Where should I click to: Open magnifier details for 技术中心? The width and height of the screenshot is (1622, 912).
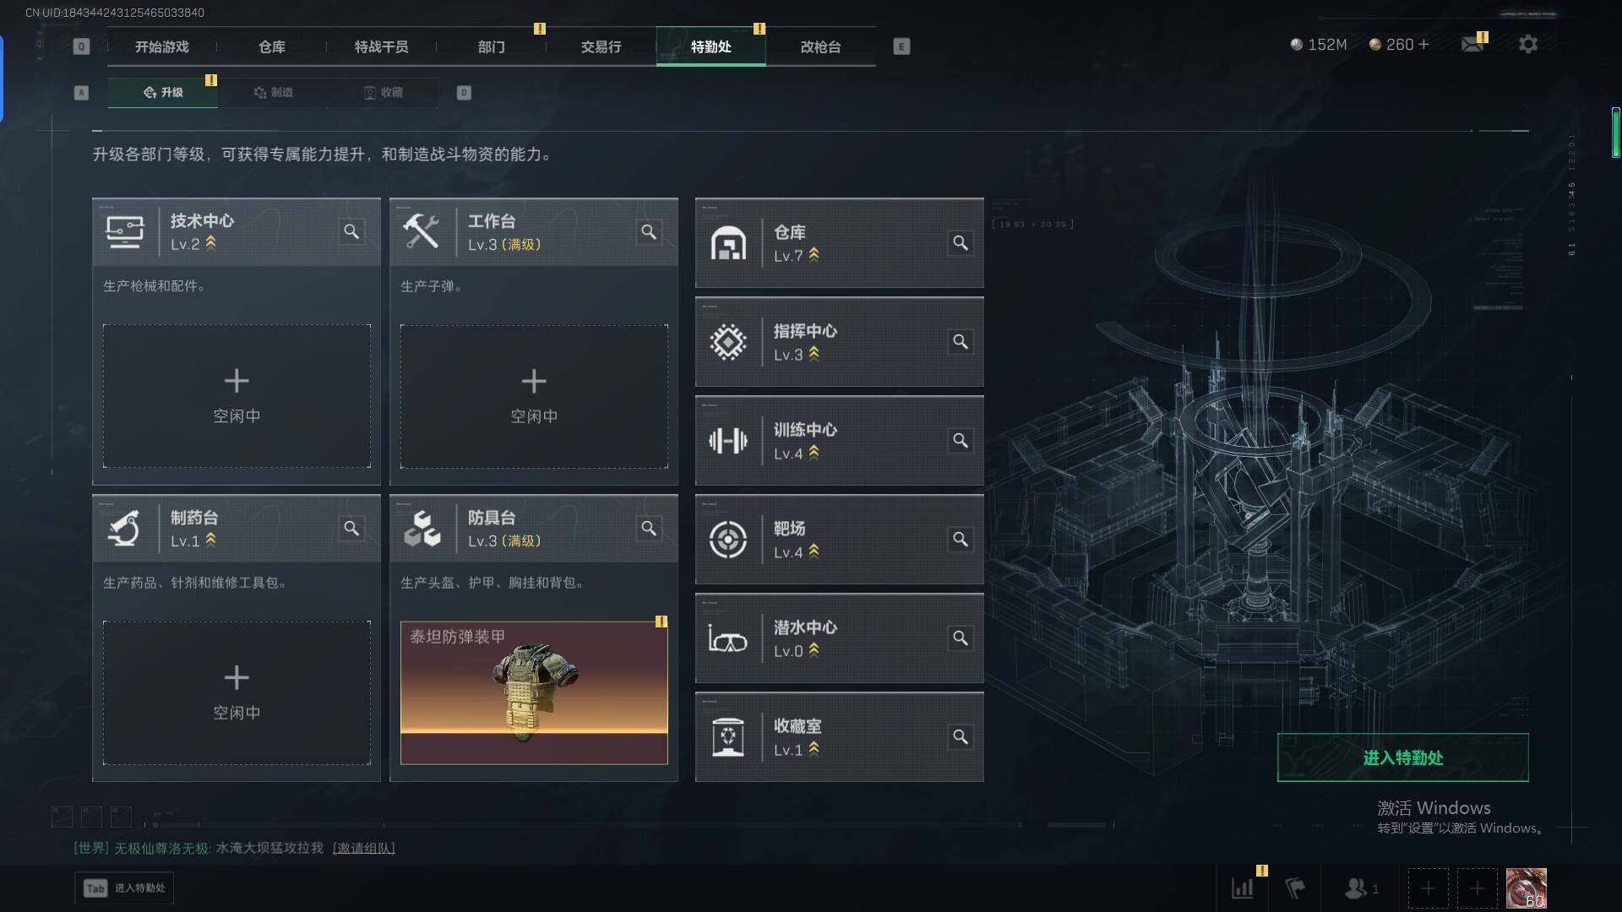pyautogui.click(x=351, y=231)
